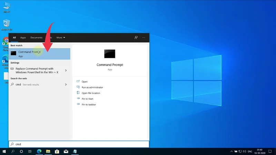Open the Mail app on taskbar

point(66,152)
